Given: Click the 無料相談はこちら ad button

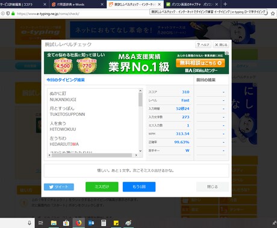Looking at the screenshot, I should [x=201, y=63].
